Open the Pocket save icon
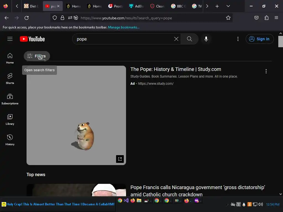 click(256, 18)
